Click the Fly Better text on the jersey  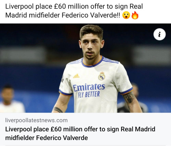pos(89,94)
